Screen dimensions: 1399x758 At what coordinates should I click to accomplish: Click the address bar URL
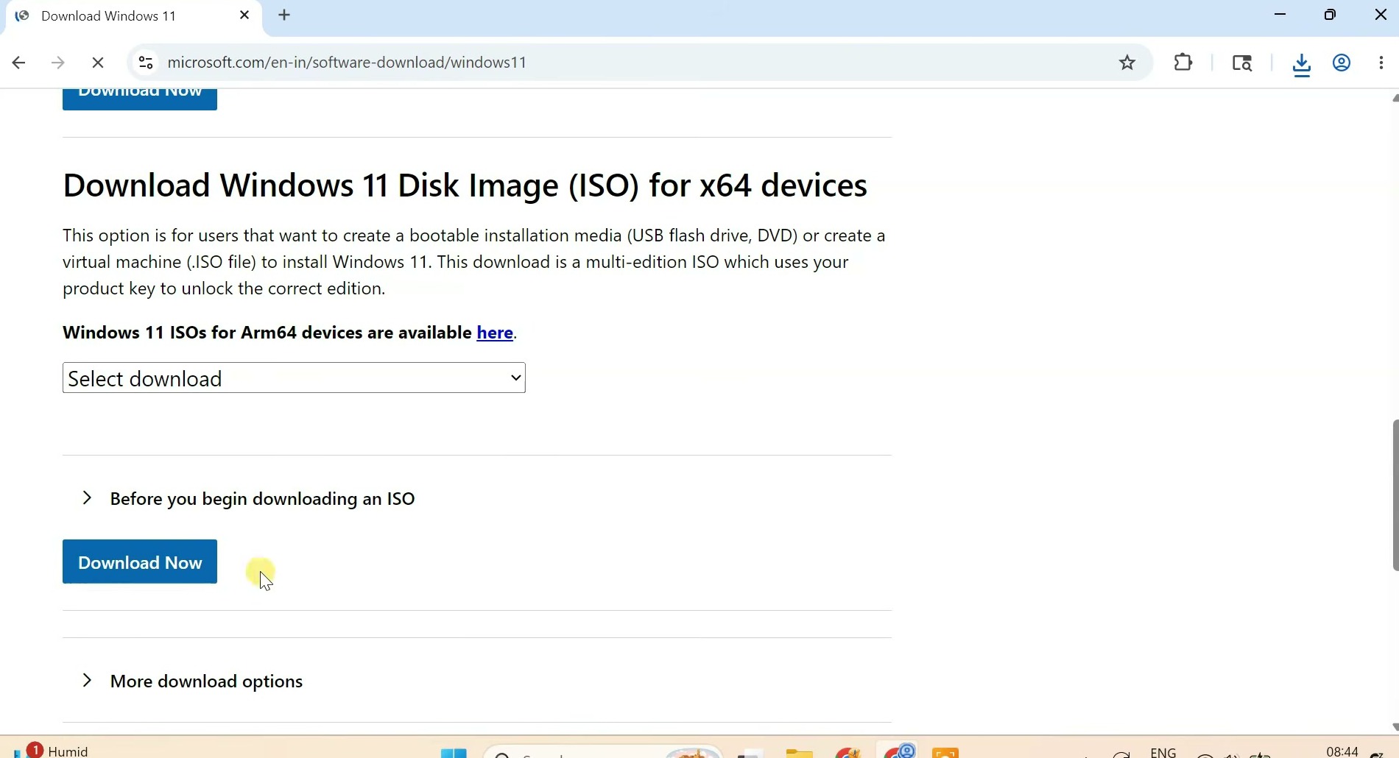click(348, 63)
